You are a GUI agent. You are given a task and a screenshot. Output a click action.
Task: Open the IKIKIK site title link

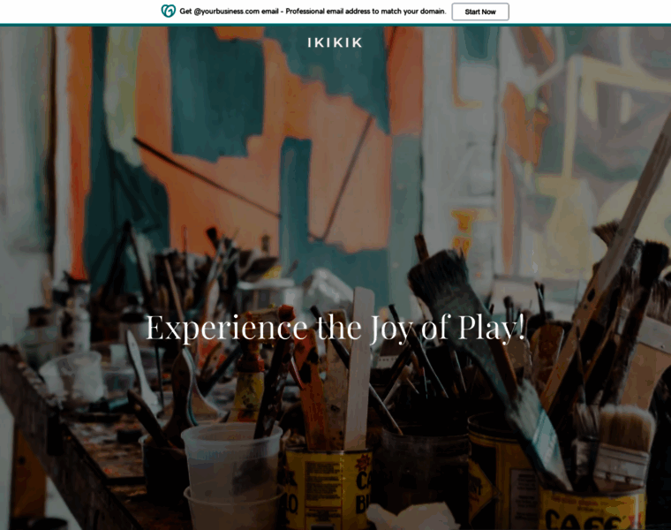(x=335, y=42)
